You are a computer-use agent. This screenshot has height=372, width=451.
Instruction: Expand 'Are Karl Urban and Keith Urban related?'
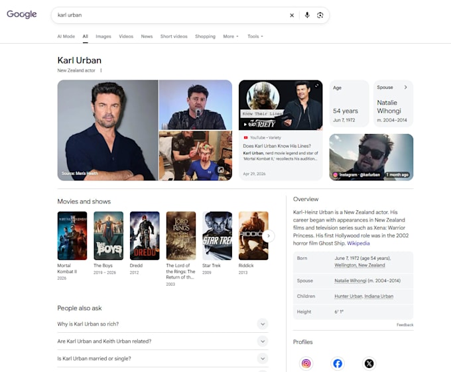(x=162, y=341)
